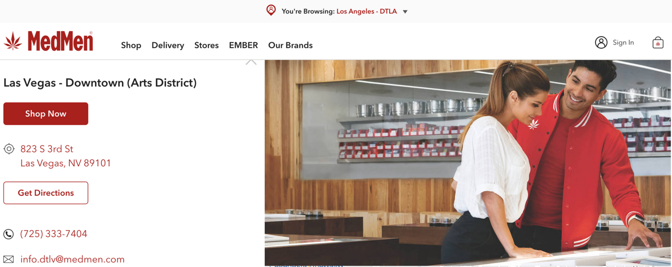Open the EMBER menu item
This screenshot has height=267, width=672.
tap(243, 45)
